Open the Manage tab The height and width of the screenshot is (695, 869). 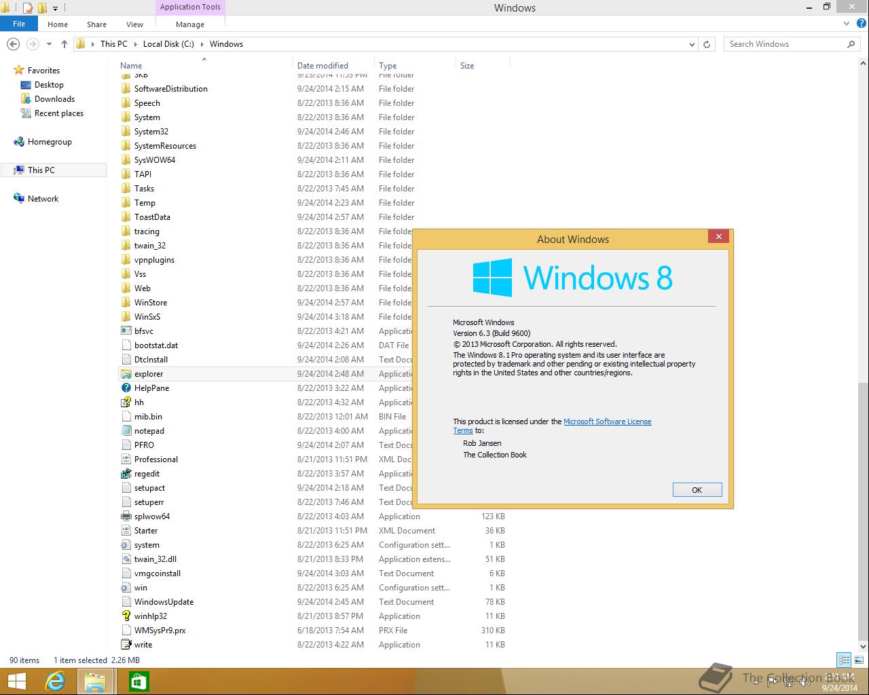click(x=190, y=24)
